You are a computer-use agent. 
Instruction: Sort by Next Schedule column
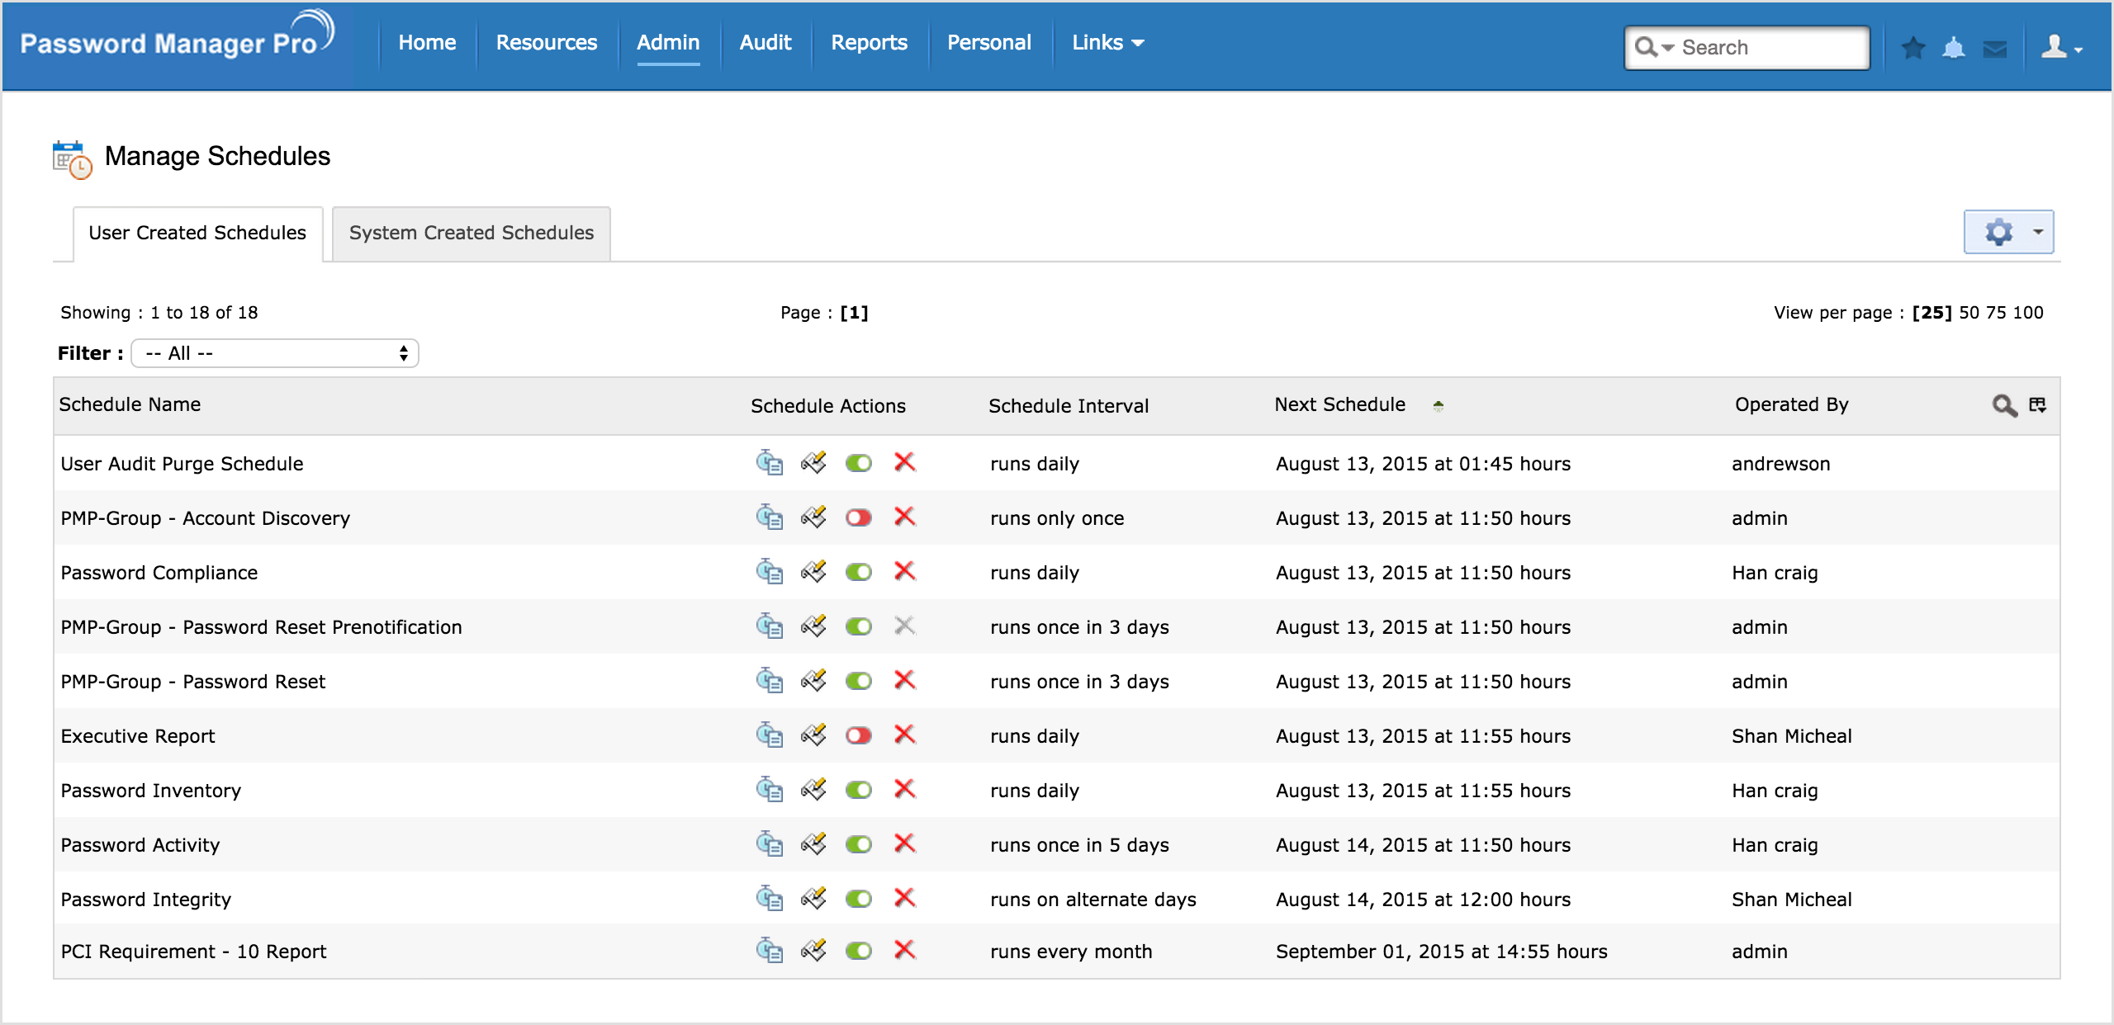1339,404
